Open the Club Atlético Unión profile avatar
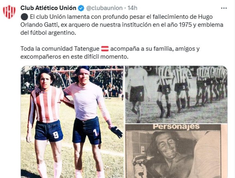This screenshot has height=178, width=235. tap(9, 12)
